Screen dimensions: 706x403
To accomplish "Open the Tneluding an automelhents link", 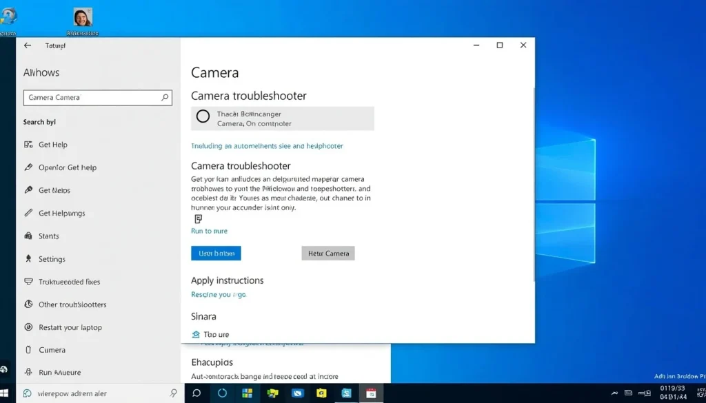I will pos(267,146).
